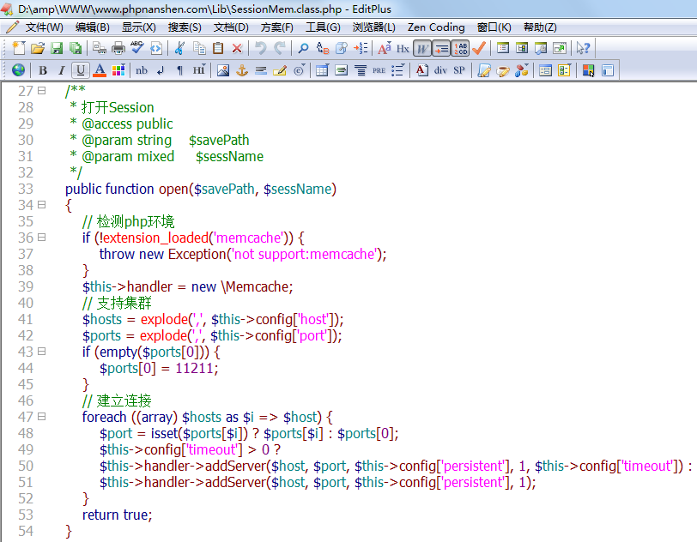Insert an image with picture icon
This screenshot has height=542, width=697.
222,70
